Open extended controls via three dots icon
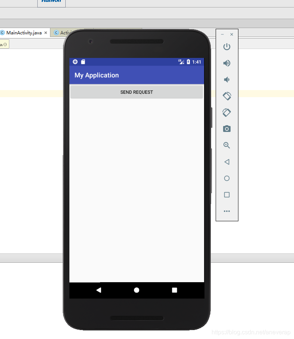Viewport: 294px width, 339px height. pos(226,211)
